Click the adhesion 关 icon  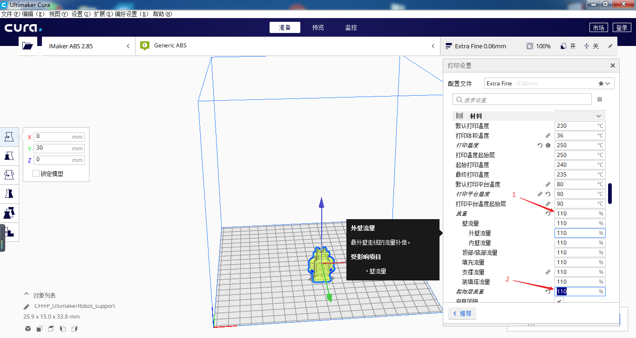pos(587,46)
